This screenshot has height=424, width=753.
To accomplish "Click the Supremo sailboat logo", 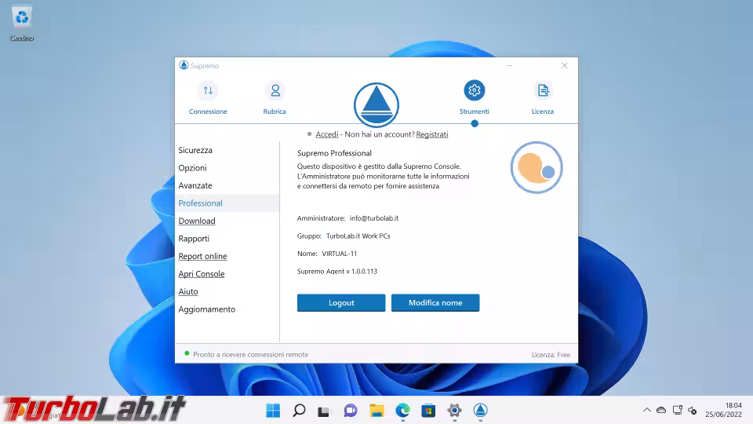I will point(376,104).
